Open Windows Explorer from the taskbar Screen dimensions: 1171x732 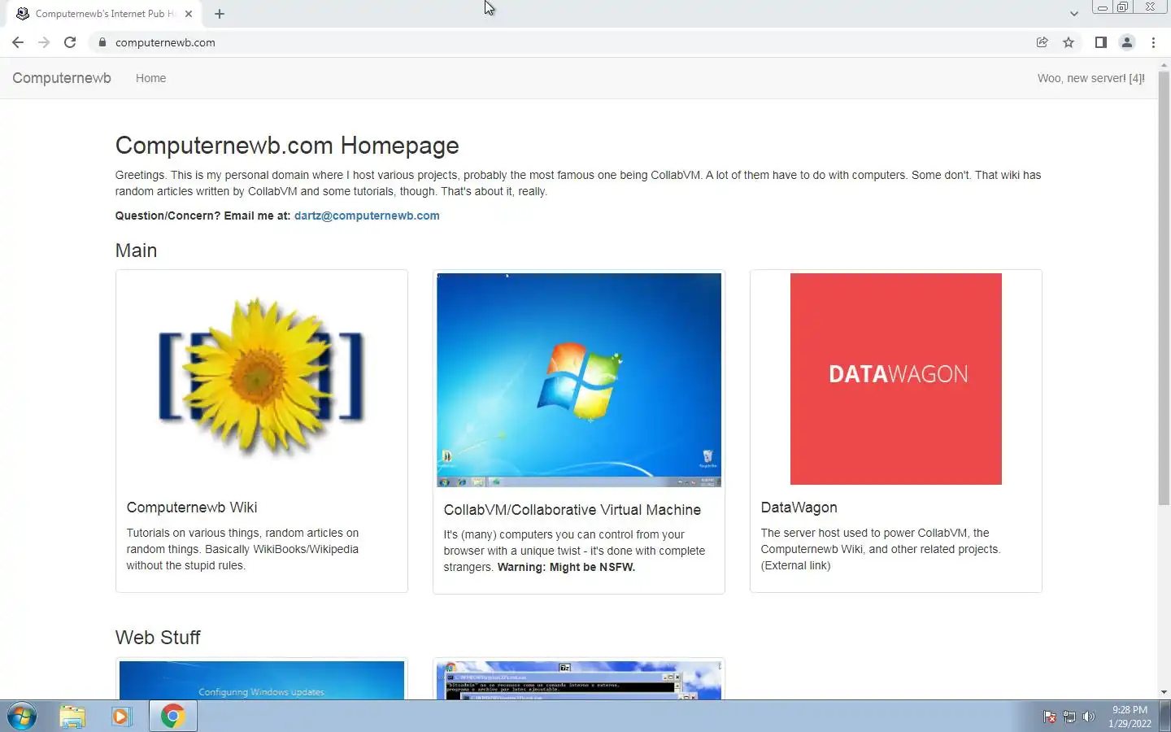point(72,717)
